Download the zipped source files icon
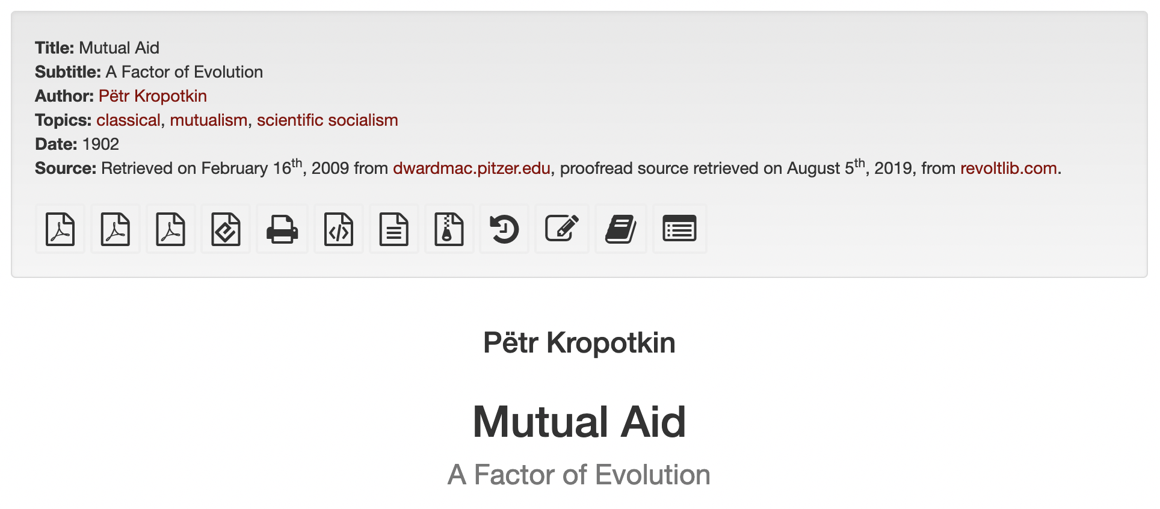1160x509 pixels. click(449, 229)
